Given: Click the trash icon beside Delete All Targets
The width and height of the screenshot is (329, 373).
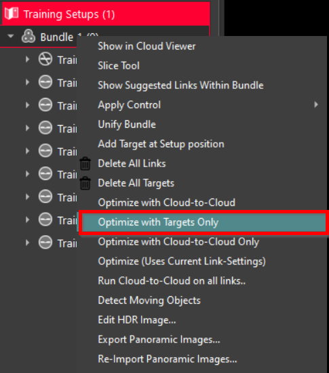Looking at the screenshot, I should tap(85, 183).
